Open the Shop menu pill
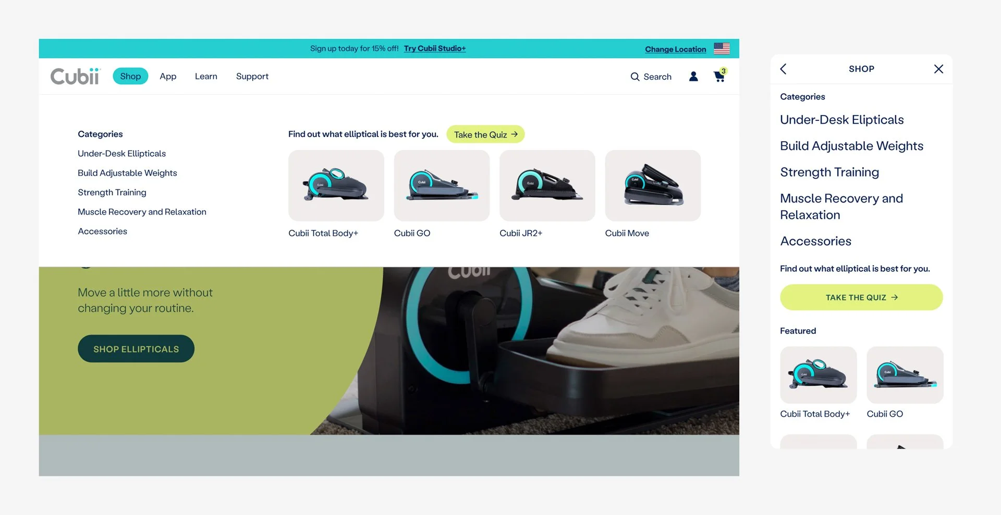The height and width of the screenshot is (515, 1001). coord(130,76)
